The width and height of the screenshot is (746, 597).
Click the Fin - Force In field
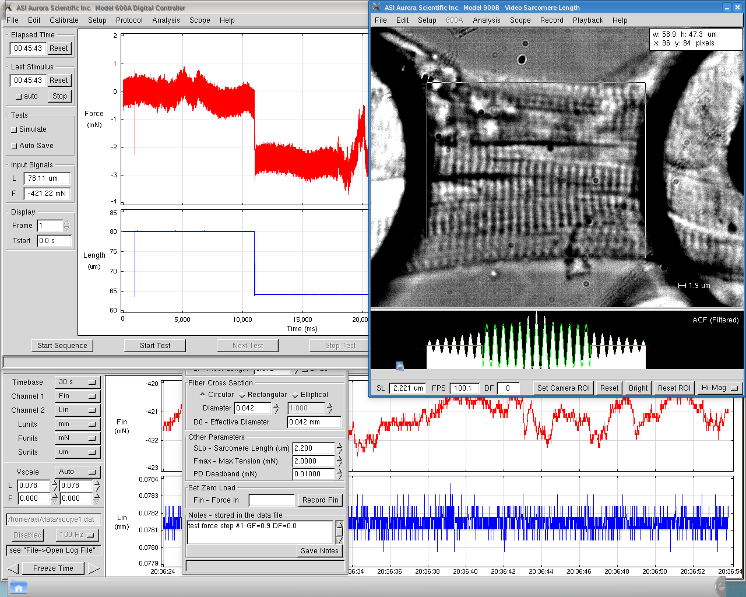[x=272, y=500]
